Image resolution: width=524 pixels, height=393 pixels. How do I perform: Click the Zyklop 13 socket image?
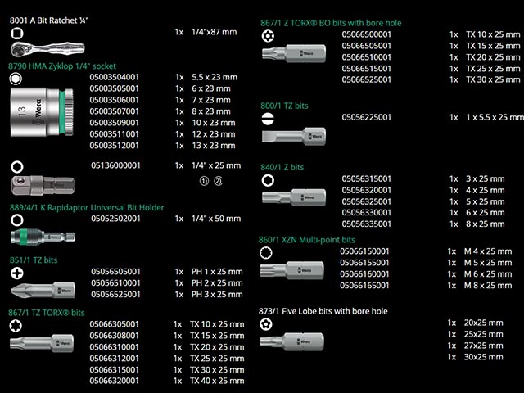click(42, 112)
